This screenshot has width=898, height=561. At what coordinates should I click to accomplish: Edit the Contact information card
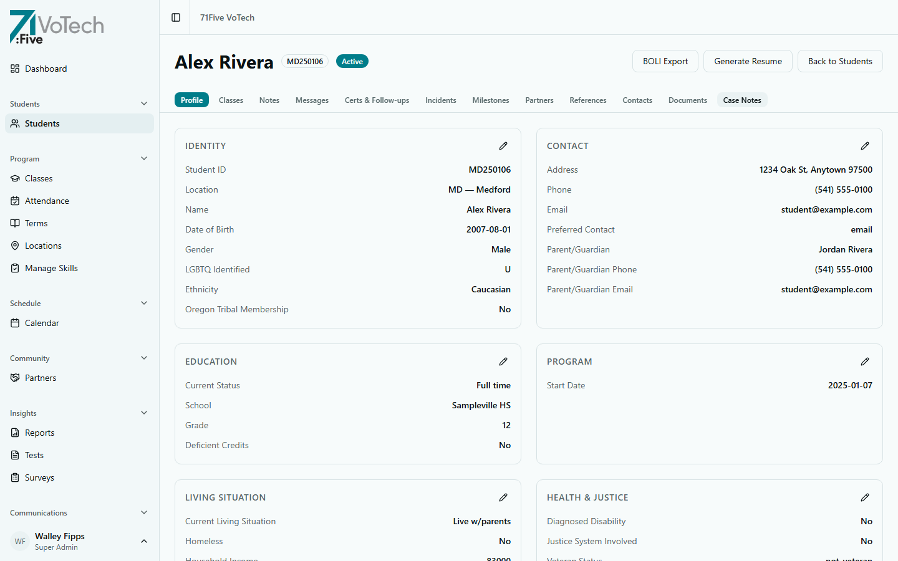click(865, 146)
